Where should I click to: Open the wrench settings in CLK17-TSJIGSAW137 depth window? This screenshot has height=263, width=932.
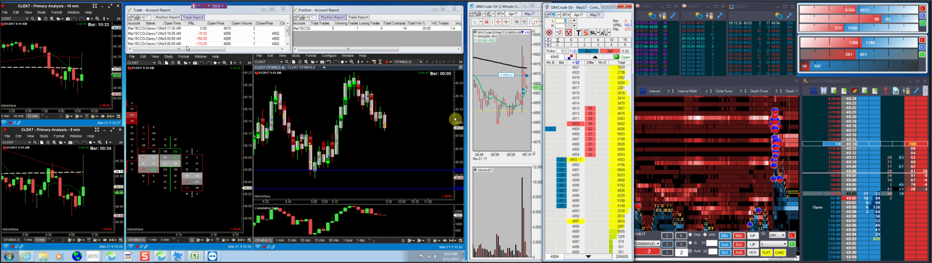click(x=917, y=91)
